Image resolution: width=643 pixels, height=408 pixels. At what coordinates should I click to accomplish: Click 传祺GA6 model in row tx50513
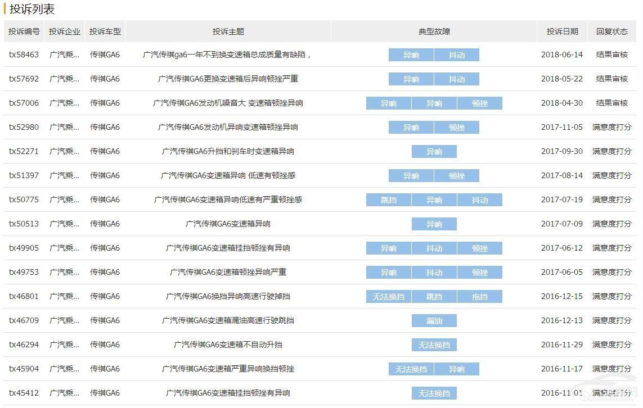tap(105, 224)
